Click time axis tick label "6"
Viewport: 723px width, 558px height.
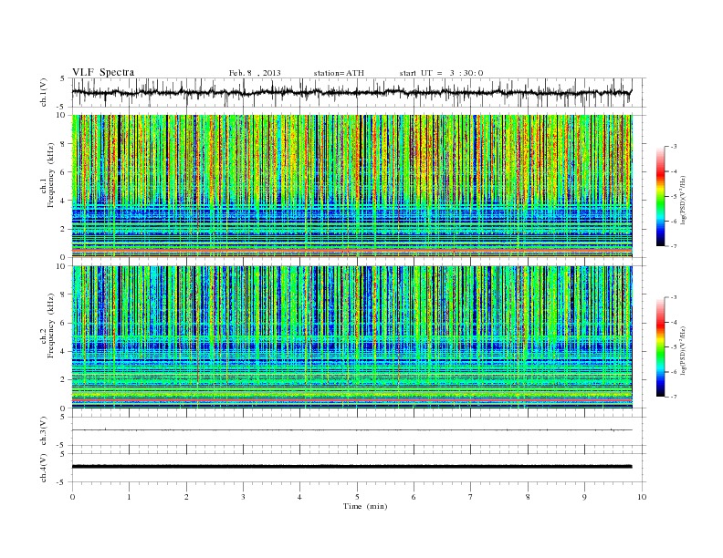pos(414,497)
